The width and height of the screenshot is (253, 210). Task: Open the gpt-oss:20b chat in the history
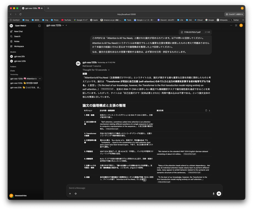[25, 87]
